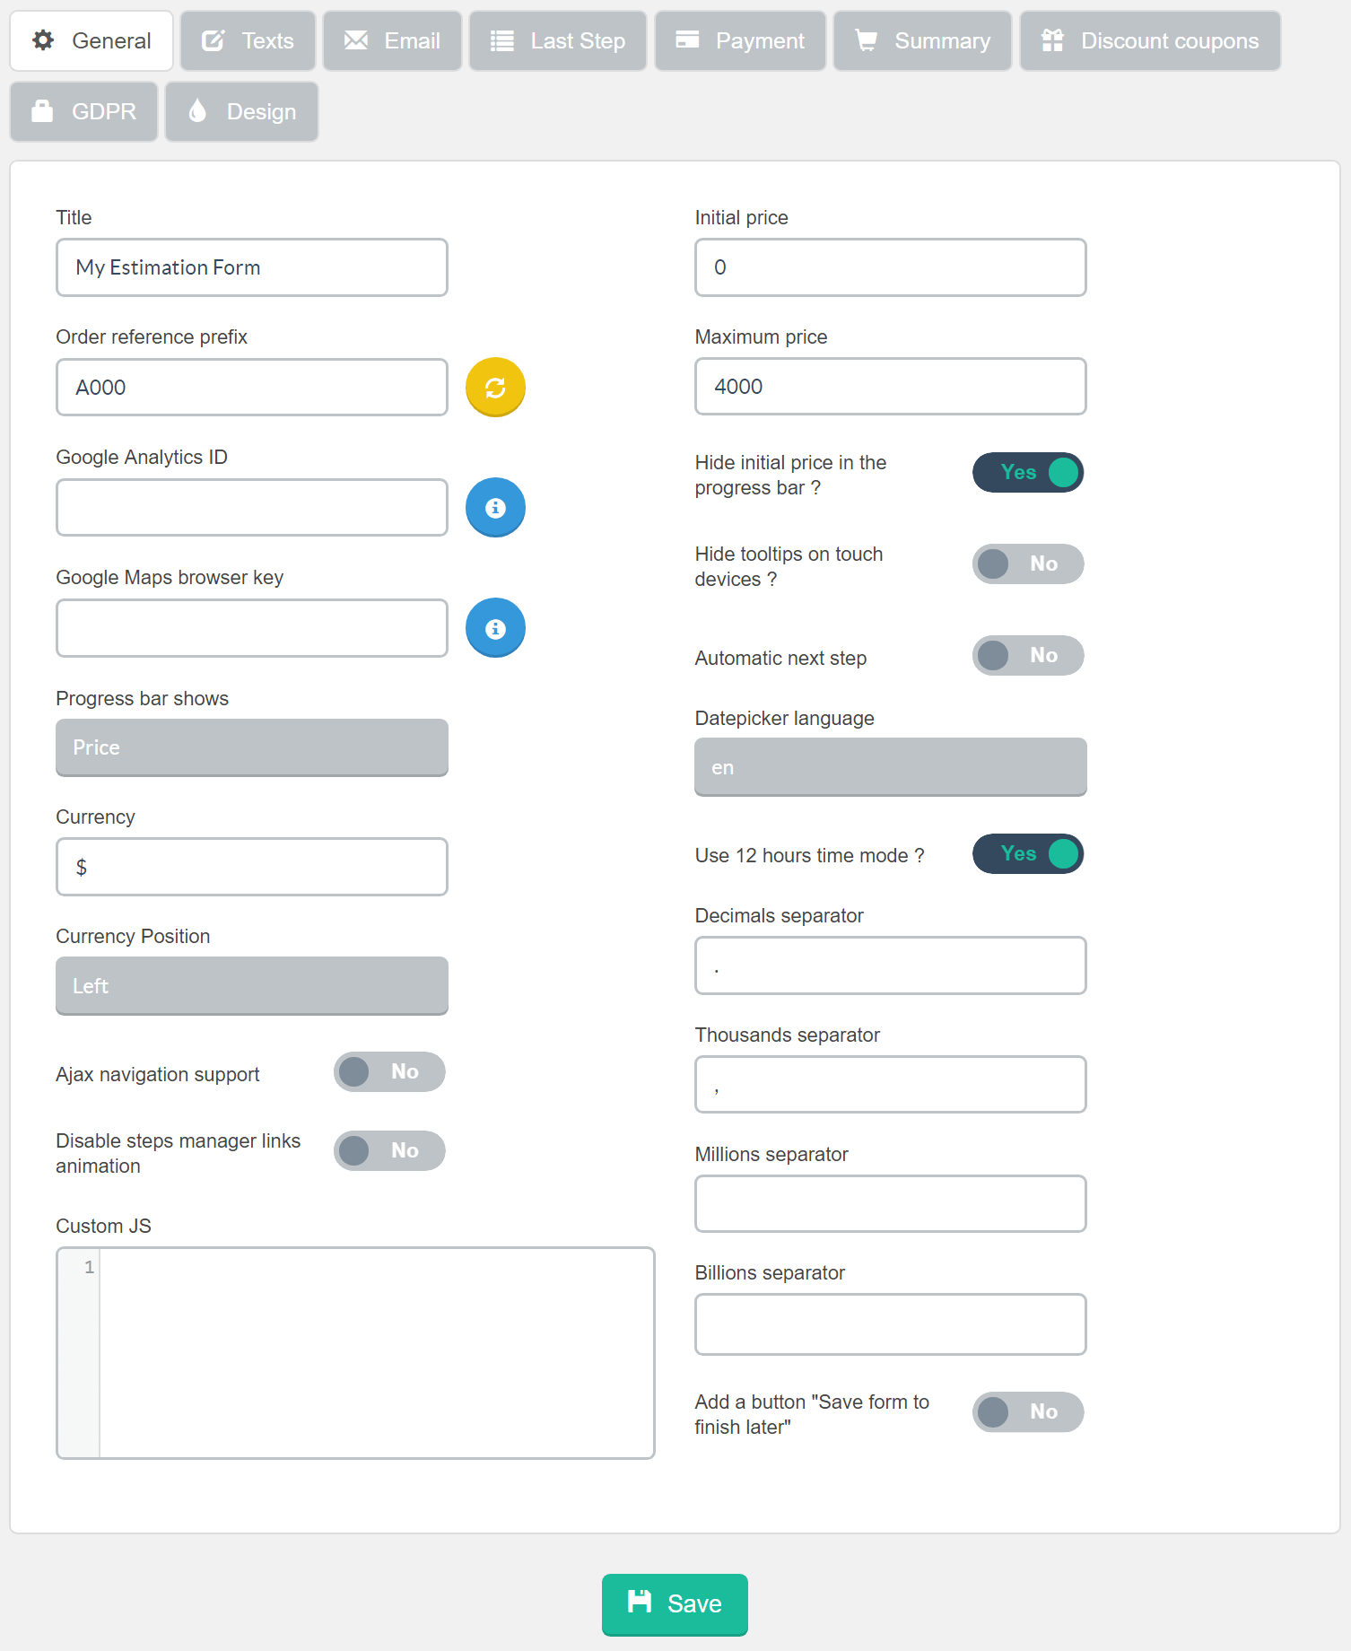Open the Progress bar shows selector
The image size is (1351, 1651).
(x=251, y=747)
